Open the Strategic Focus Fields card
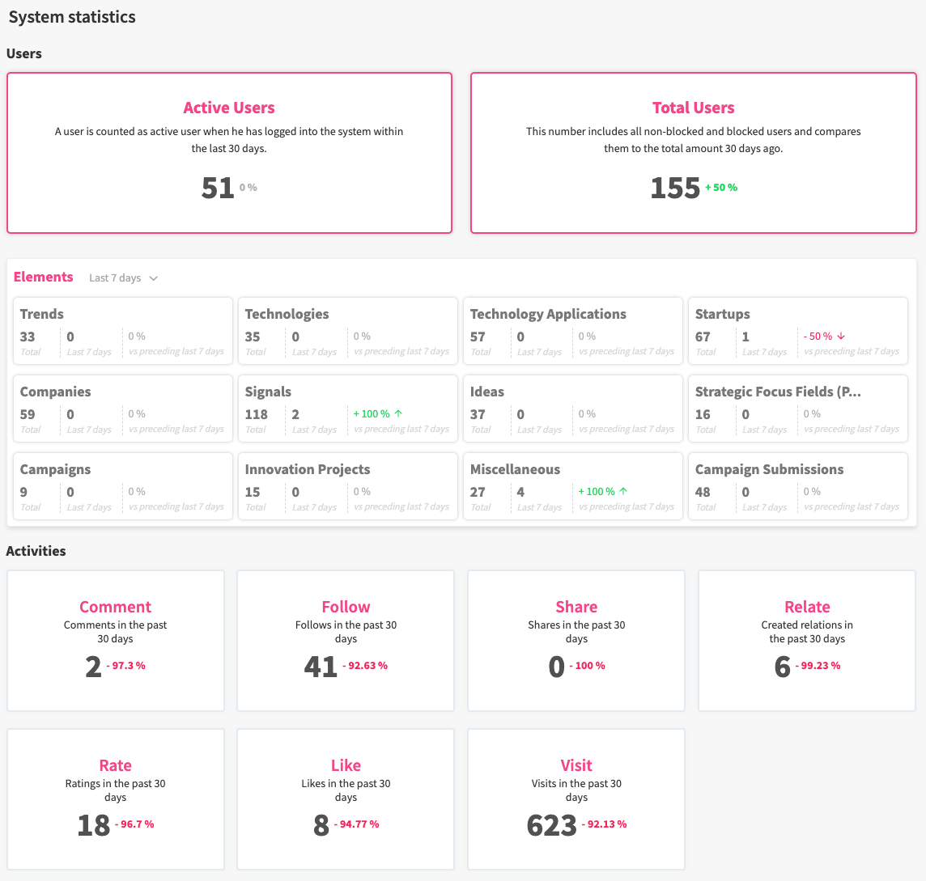 point(798,409)
